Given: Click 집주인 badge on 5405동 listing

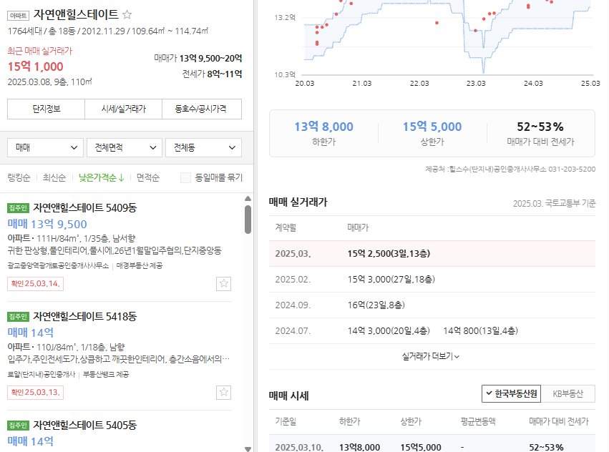Looking at the screenshot, I should point(19,426).
